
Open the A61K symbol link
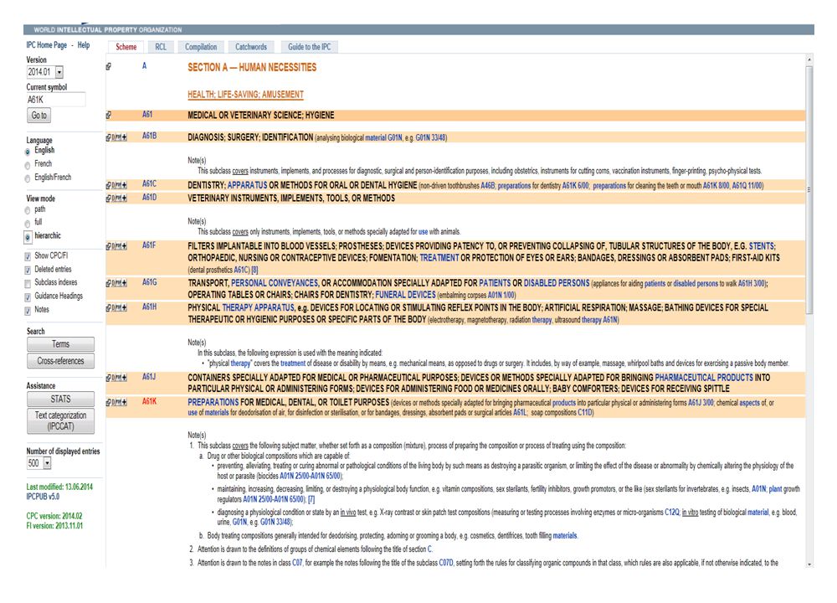[149, 402]
